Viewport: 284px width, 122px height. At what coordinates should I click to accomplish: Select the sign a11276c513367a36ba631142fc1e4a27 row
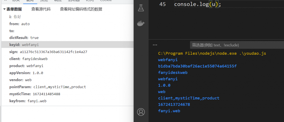coord(67,52)
